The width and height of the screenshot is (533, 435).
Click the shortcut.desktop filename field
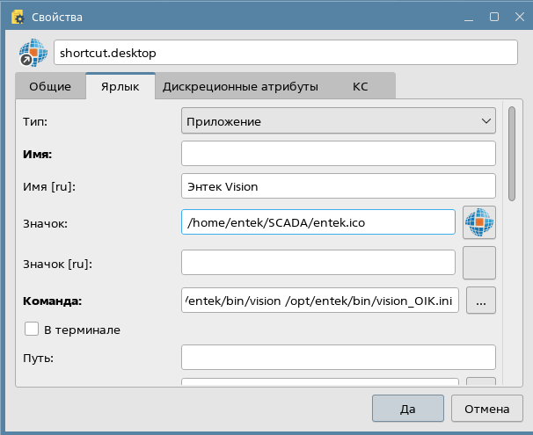point(286,53)
